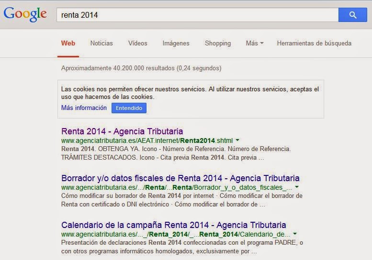Click the 'Más información' cookies link
The image size is (372, 260).
coord(84,108)
